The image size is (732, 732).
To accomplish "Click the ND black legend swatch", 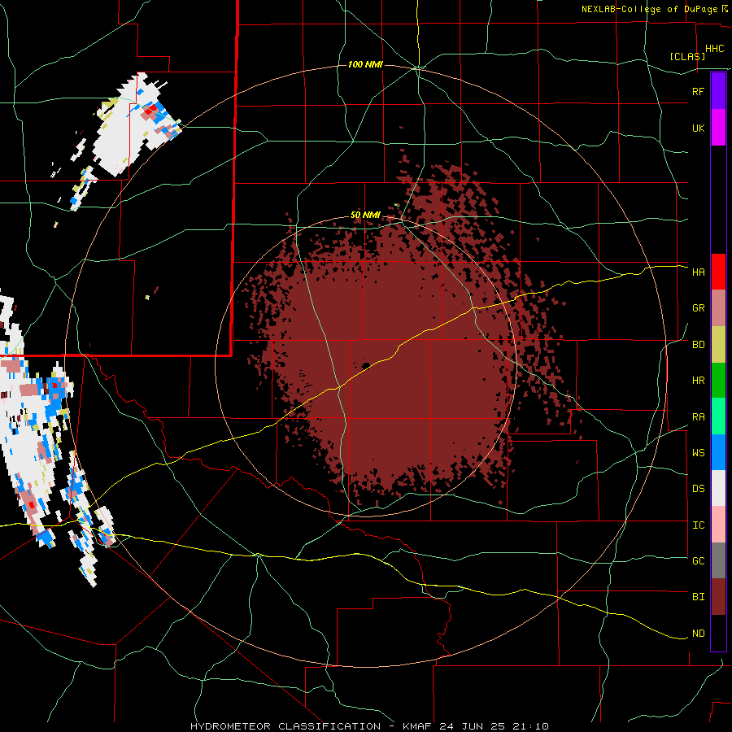I will [x=718, y=633].
